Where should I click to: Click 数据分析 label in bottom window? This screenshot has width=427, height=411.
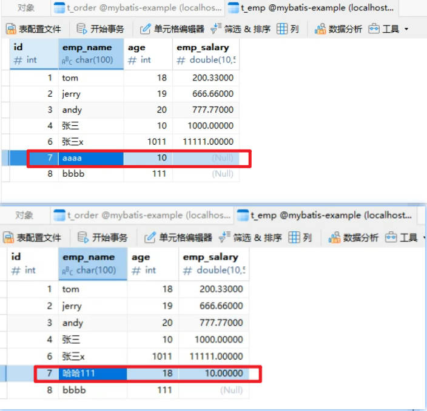(361, 237)
